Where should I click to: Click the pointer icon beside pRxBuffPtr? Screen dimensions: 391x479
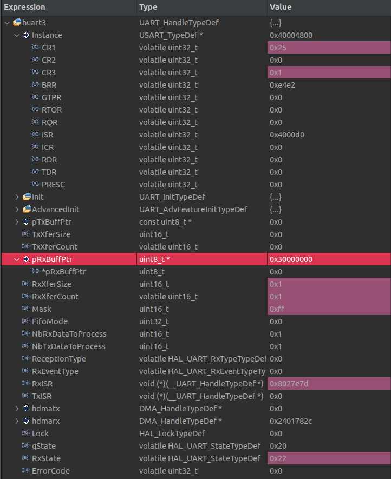[x=26, y=259]
